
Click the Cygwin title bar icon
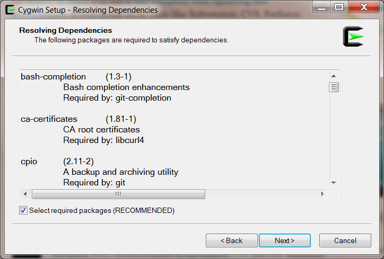(x=10, y=10)
